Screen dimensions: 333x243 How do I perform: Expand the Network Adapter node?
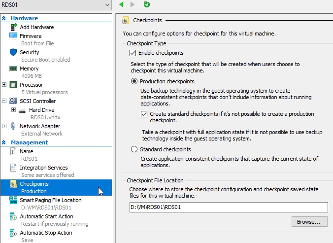tap(4, 126)
